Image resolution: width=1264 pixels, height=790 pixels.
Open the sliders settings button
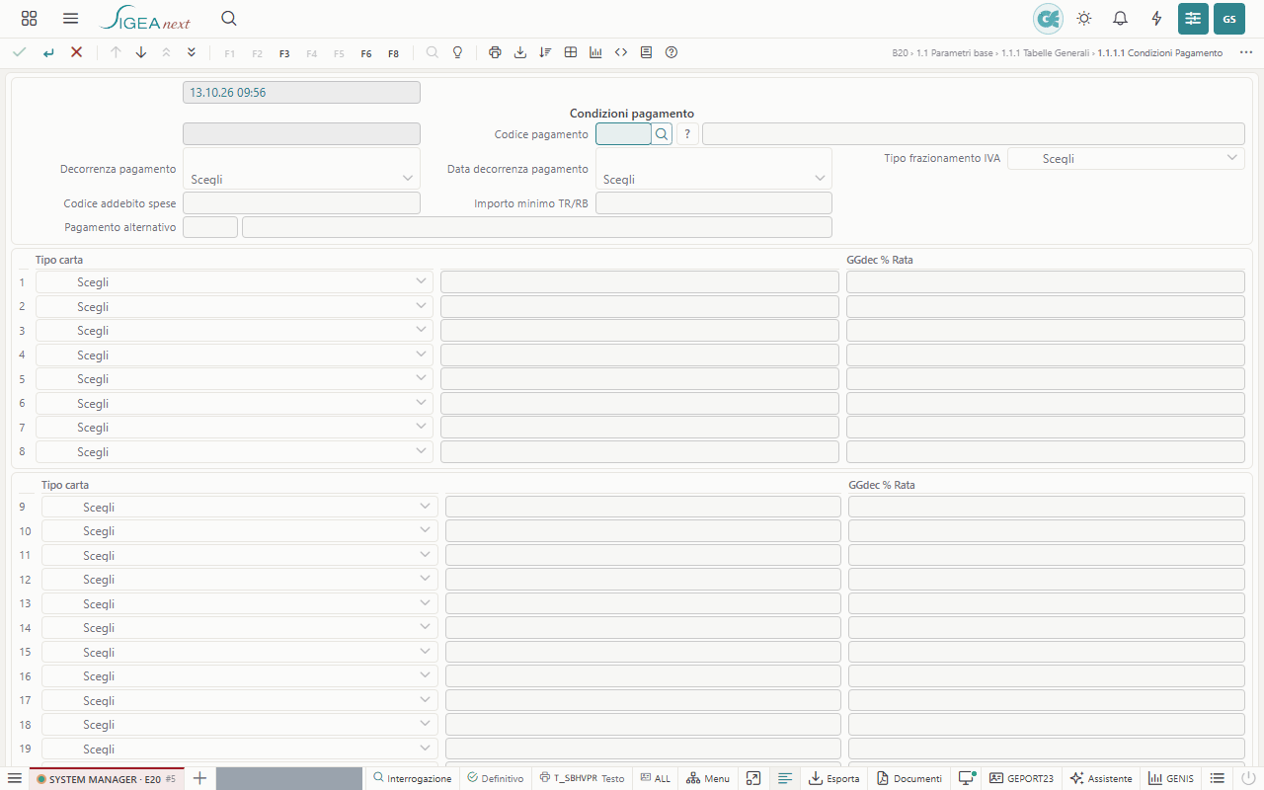pyautogui.click(x=1193, y=19)
